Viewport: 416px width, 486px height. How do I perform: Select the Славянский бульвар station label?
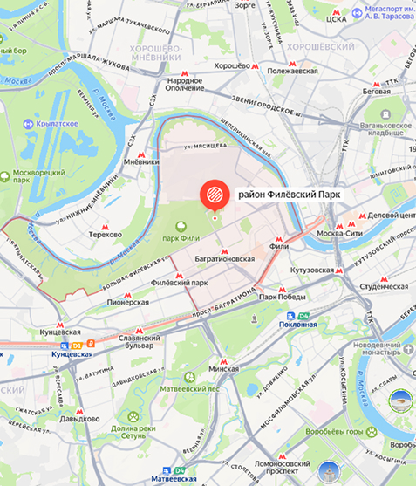click(x=140, y=341)
